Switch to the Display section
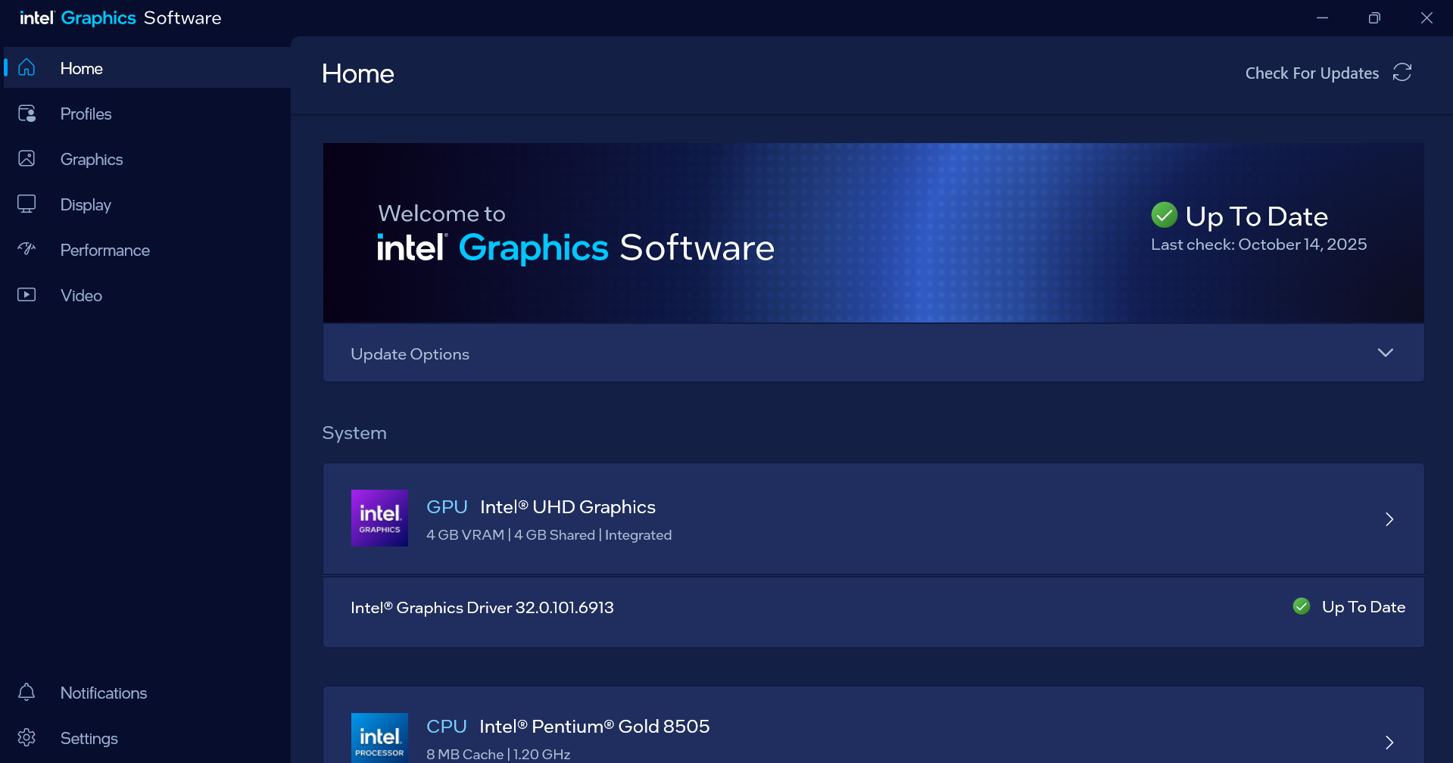Screen dimensions: 1453x763 147,204
